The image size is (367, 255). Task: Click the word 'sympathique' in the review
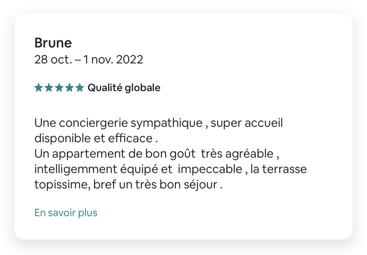(x=166, y=123)
